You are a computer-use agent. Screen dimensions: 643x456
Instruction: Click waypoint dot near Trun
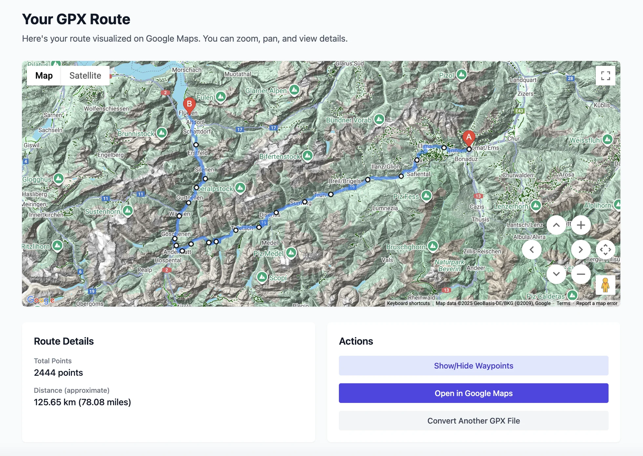[331, 194]
